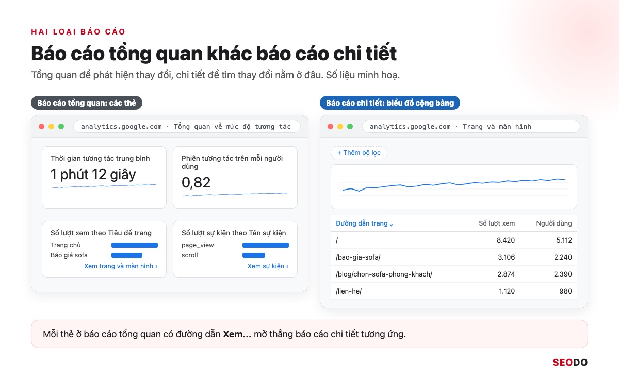Click the 1.120 views cell
Image resolution: width=619 pixels, height=379 pixels.
pyautogui.click(x=506, y=291)
